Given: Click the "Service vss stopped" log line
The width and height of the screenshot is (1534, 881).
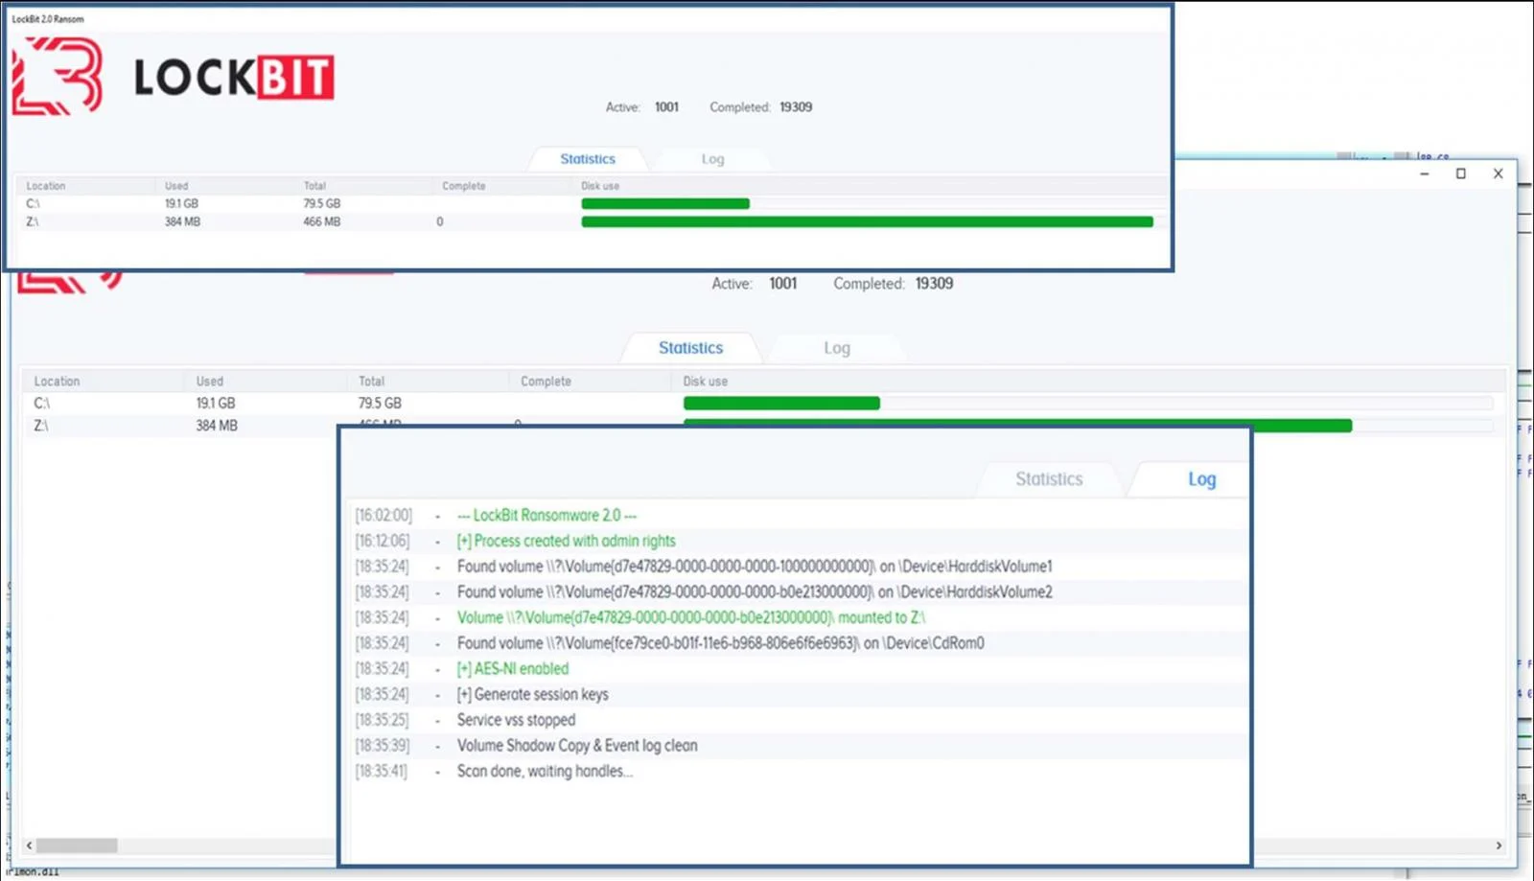Looking at the screenshot, I should click(x=516, y=720).
